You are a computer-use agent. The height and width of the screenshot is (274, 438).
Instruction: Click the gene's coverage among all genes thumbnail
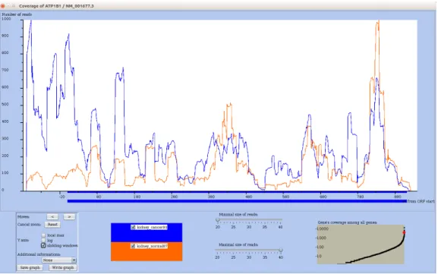click(x=361, y=244)
